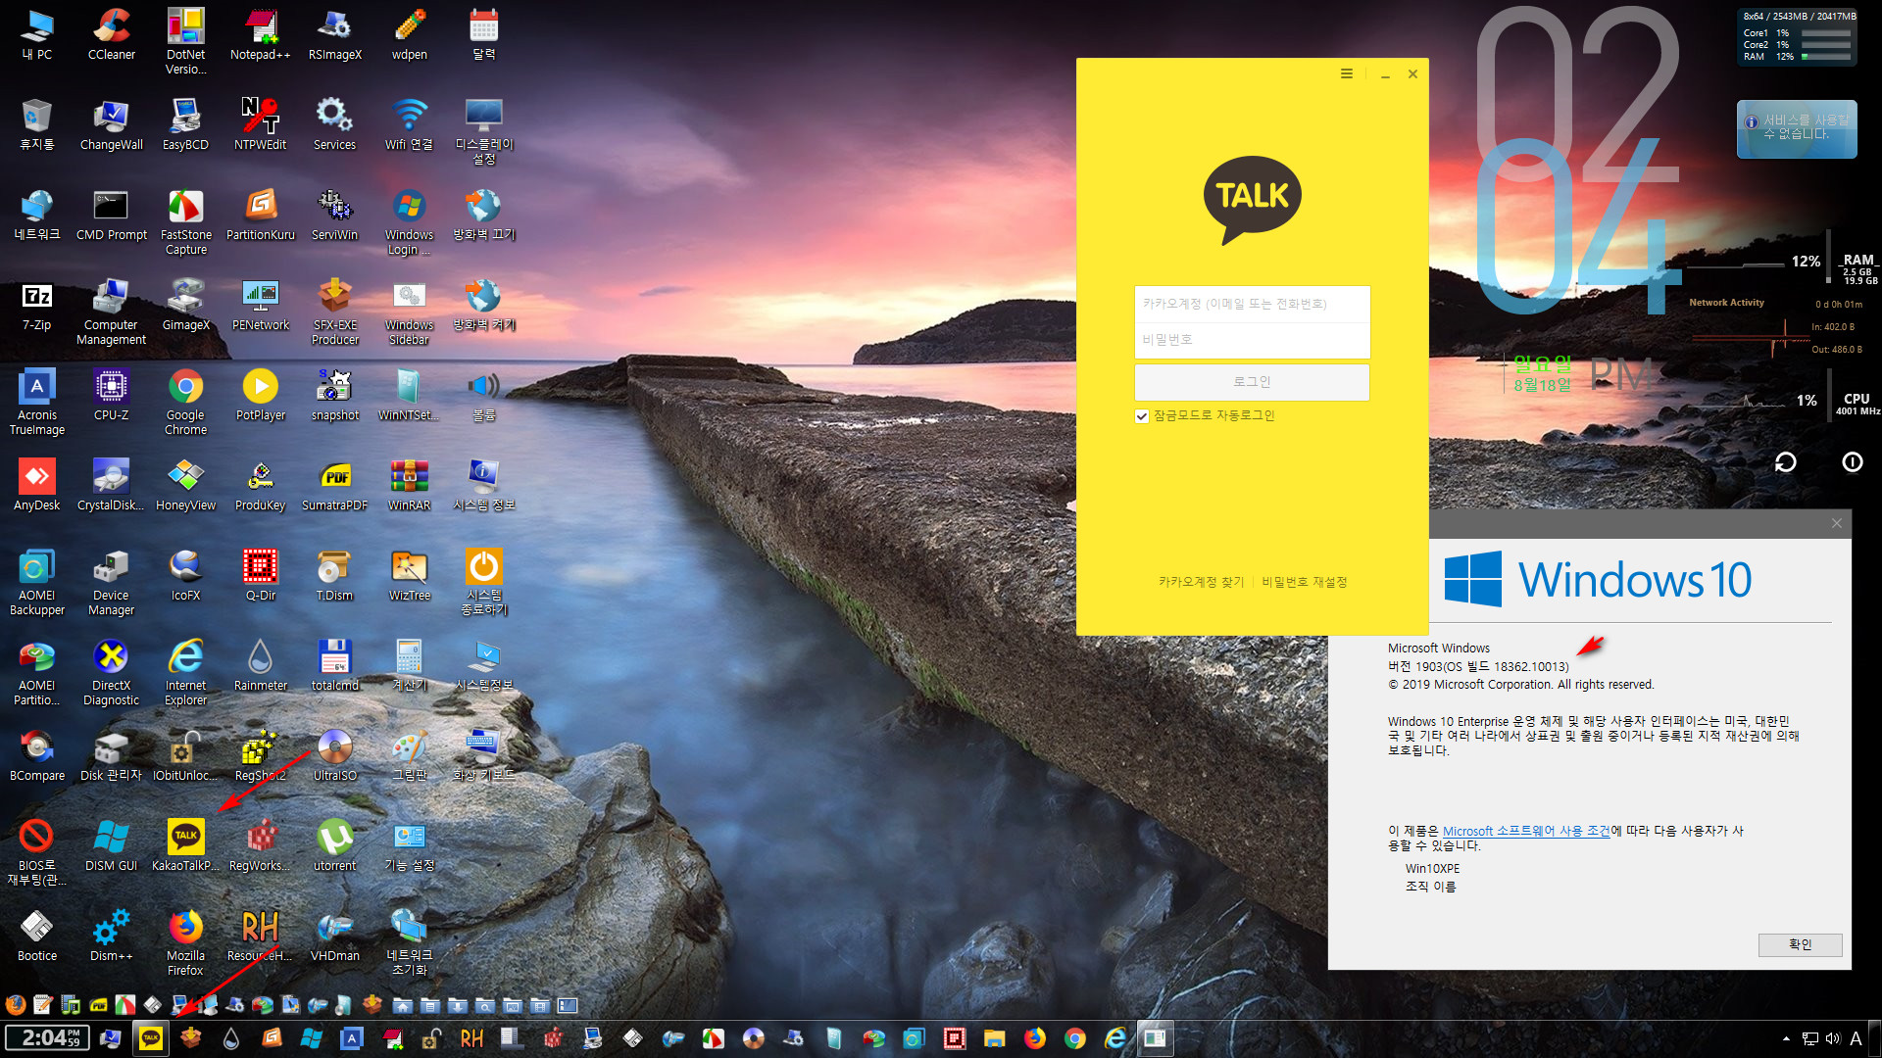Open the Notepad++ desktop shortcut
The width and height of the screenshot is (1882, 1058).
coord(260,34)
